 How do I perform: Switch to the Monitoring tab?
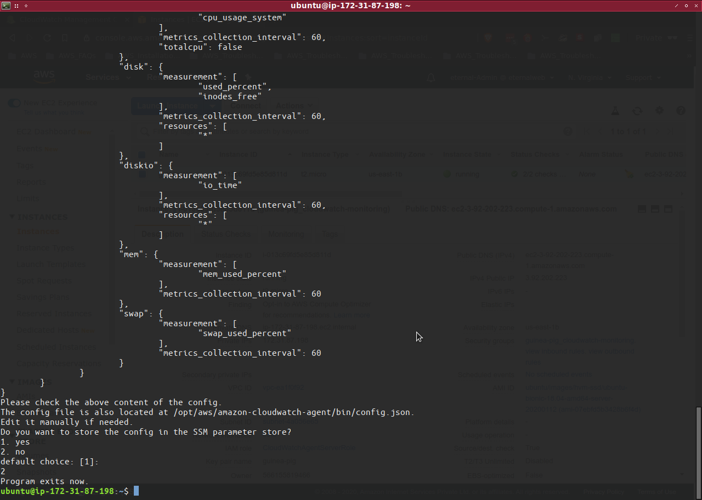(x=286, y=234)
